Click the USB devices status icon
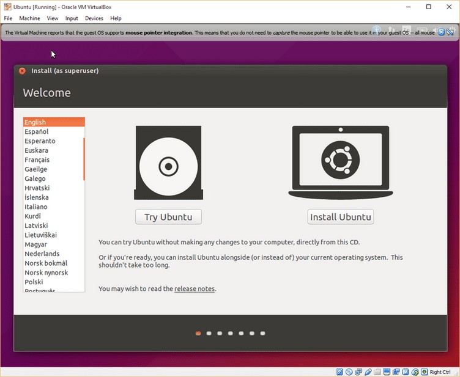This screenshot has height=377, width=460. click(x=368, y=372)
